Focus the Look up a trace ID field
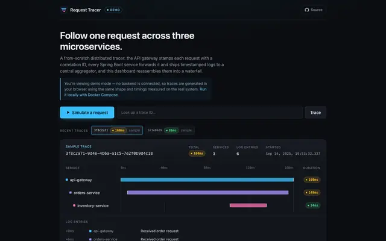 click(210, 113)
